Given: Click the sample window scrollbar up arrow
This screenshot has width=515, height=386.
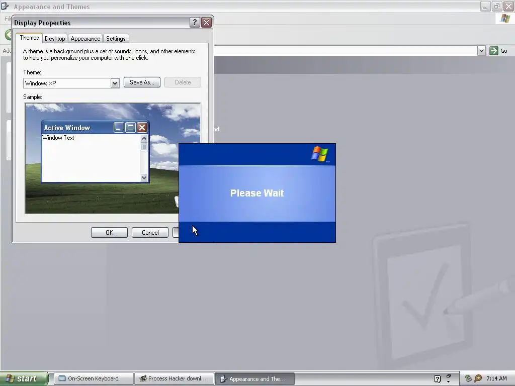Looking at the screenshot, I should click(144, 139).
